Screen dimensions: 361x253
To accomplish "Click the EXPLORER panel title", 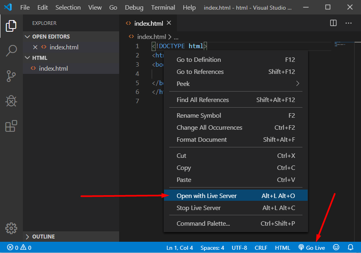I will [44, 23].
